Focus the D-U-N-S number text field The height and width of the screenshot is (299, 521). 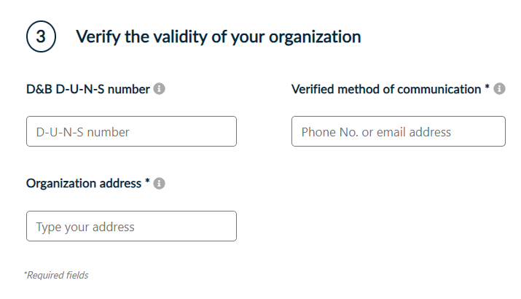(x=131, y=131)
